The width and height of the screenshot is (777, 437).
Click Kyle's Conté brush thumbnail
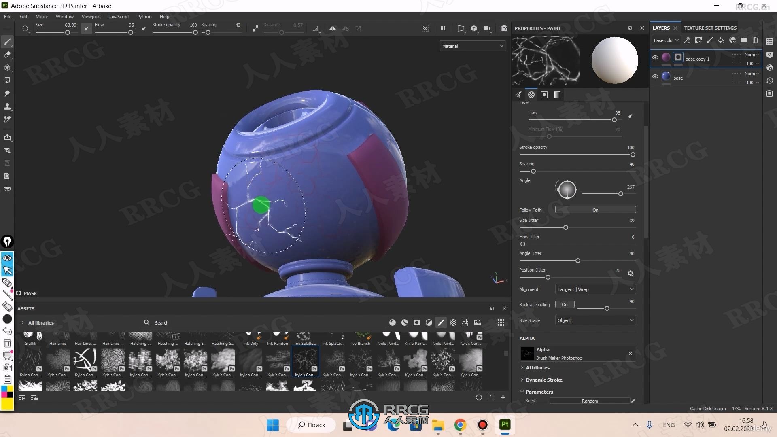pos(305,362)
